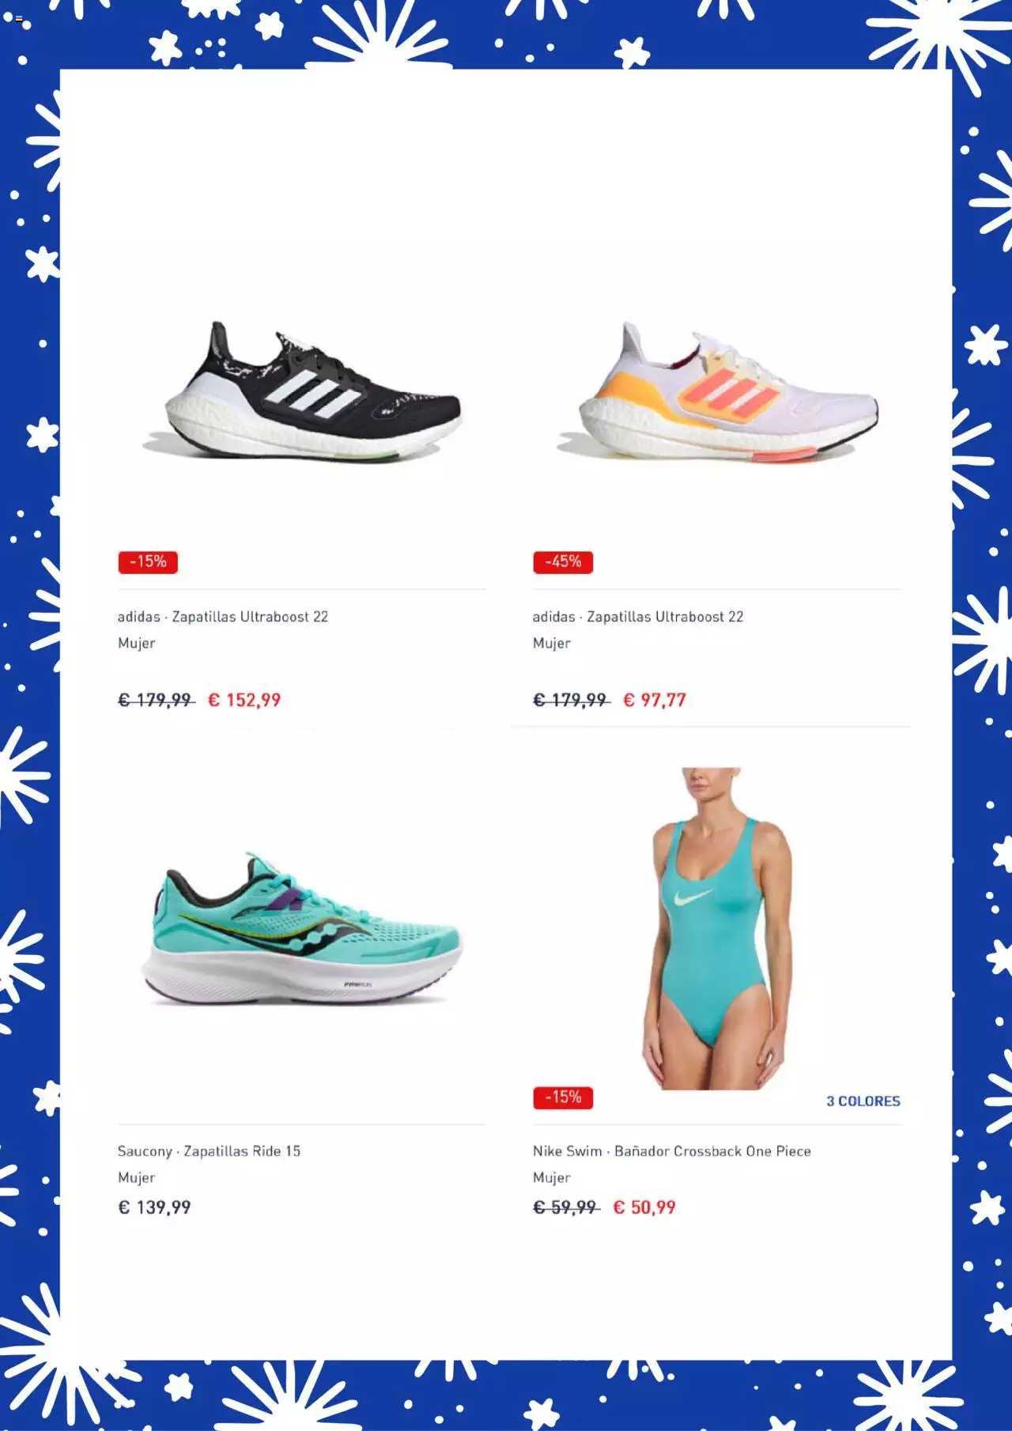Image resolution: width=1012 pixels, height=1431 pixels.
Task: Click the -45% discount badge
Action: pos(563,562)
